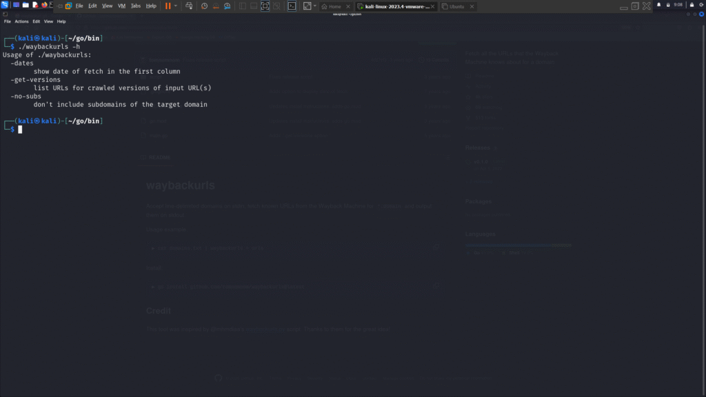The image size is (706, 397).
Task: Click the terminal window icon in title bar
Action: click(5, 14)
